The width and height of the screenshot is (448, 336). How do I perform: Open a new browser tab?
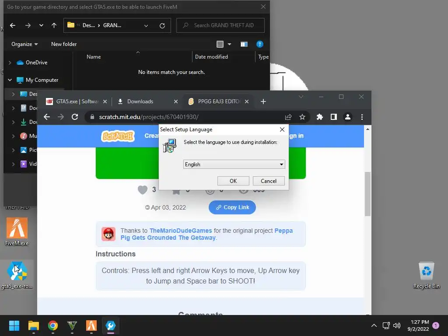coord(263,101)
